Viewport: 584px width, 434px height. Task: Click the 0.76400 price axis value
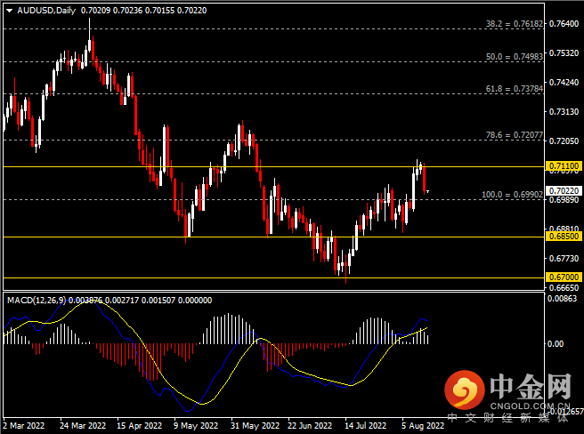(x=564, y=24)
